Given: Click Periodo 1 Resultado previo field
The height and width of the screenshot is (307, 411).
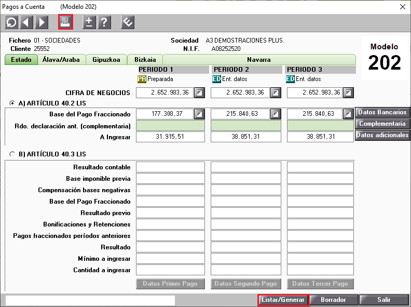Looking at the screenshot, I should (170, 213).
